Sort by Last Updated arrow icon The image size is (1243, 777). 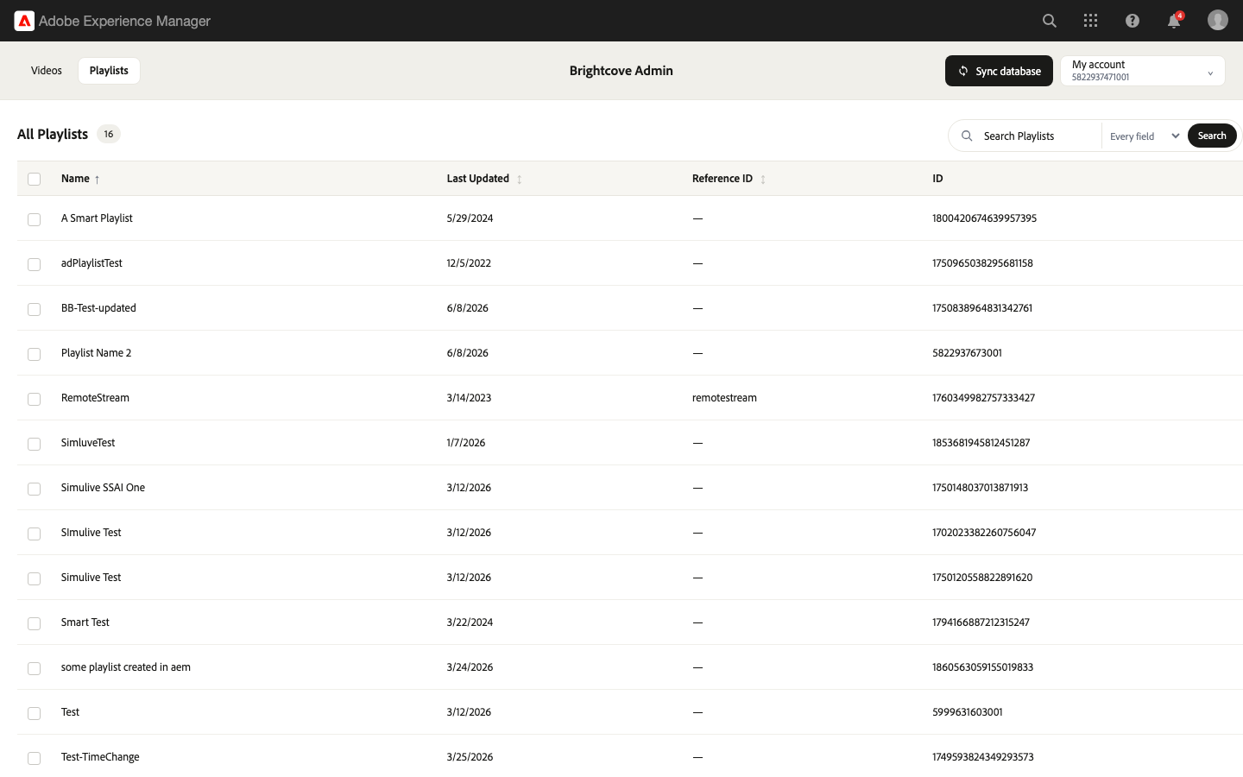519,180
